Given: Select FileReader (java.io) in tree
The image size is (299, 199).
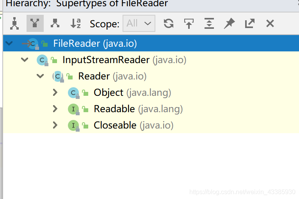Looking at the screenshot, I should pos(95,43).
